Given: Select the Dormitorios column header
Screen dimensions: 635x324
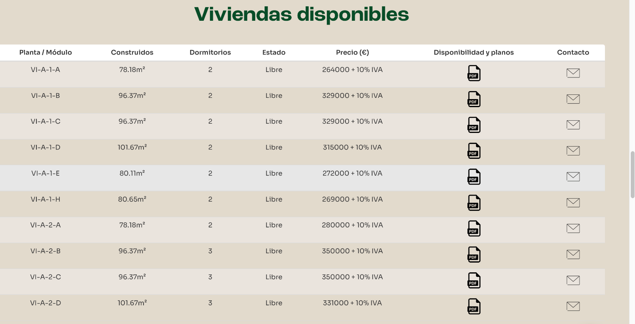Looking at the screenshot, I should coord(210,53).
